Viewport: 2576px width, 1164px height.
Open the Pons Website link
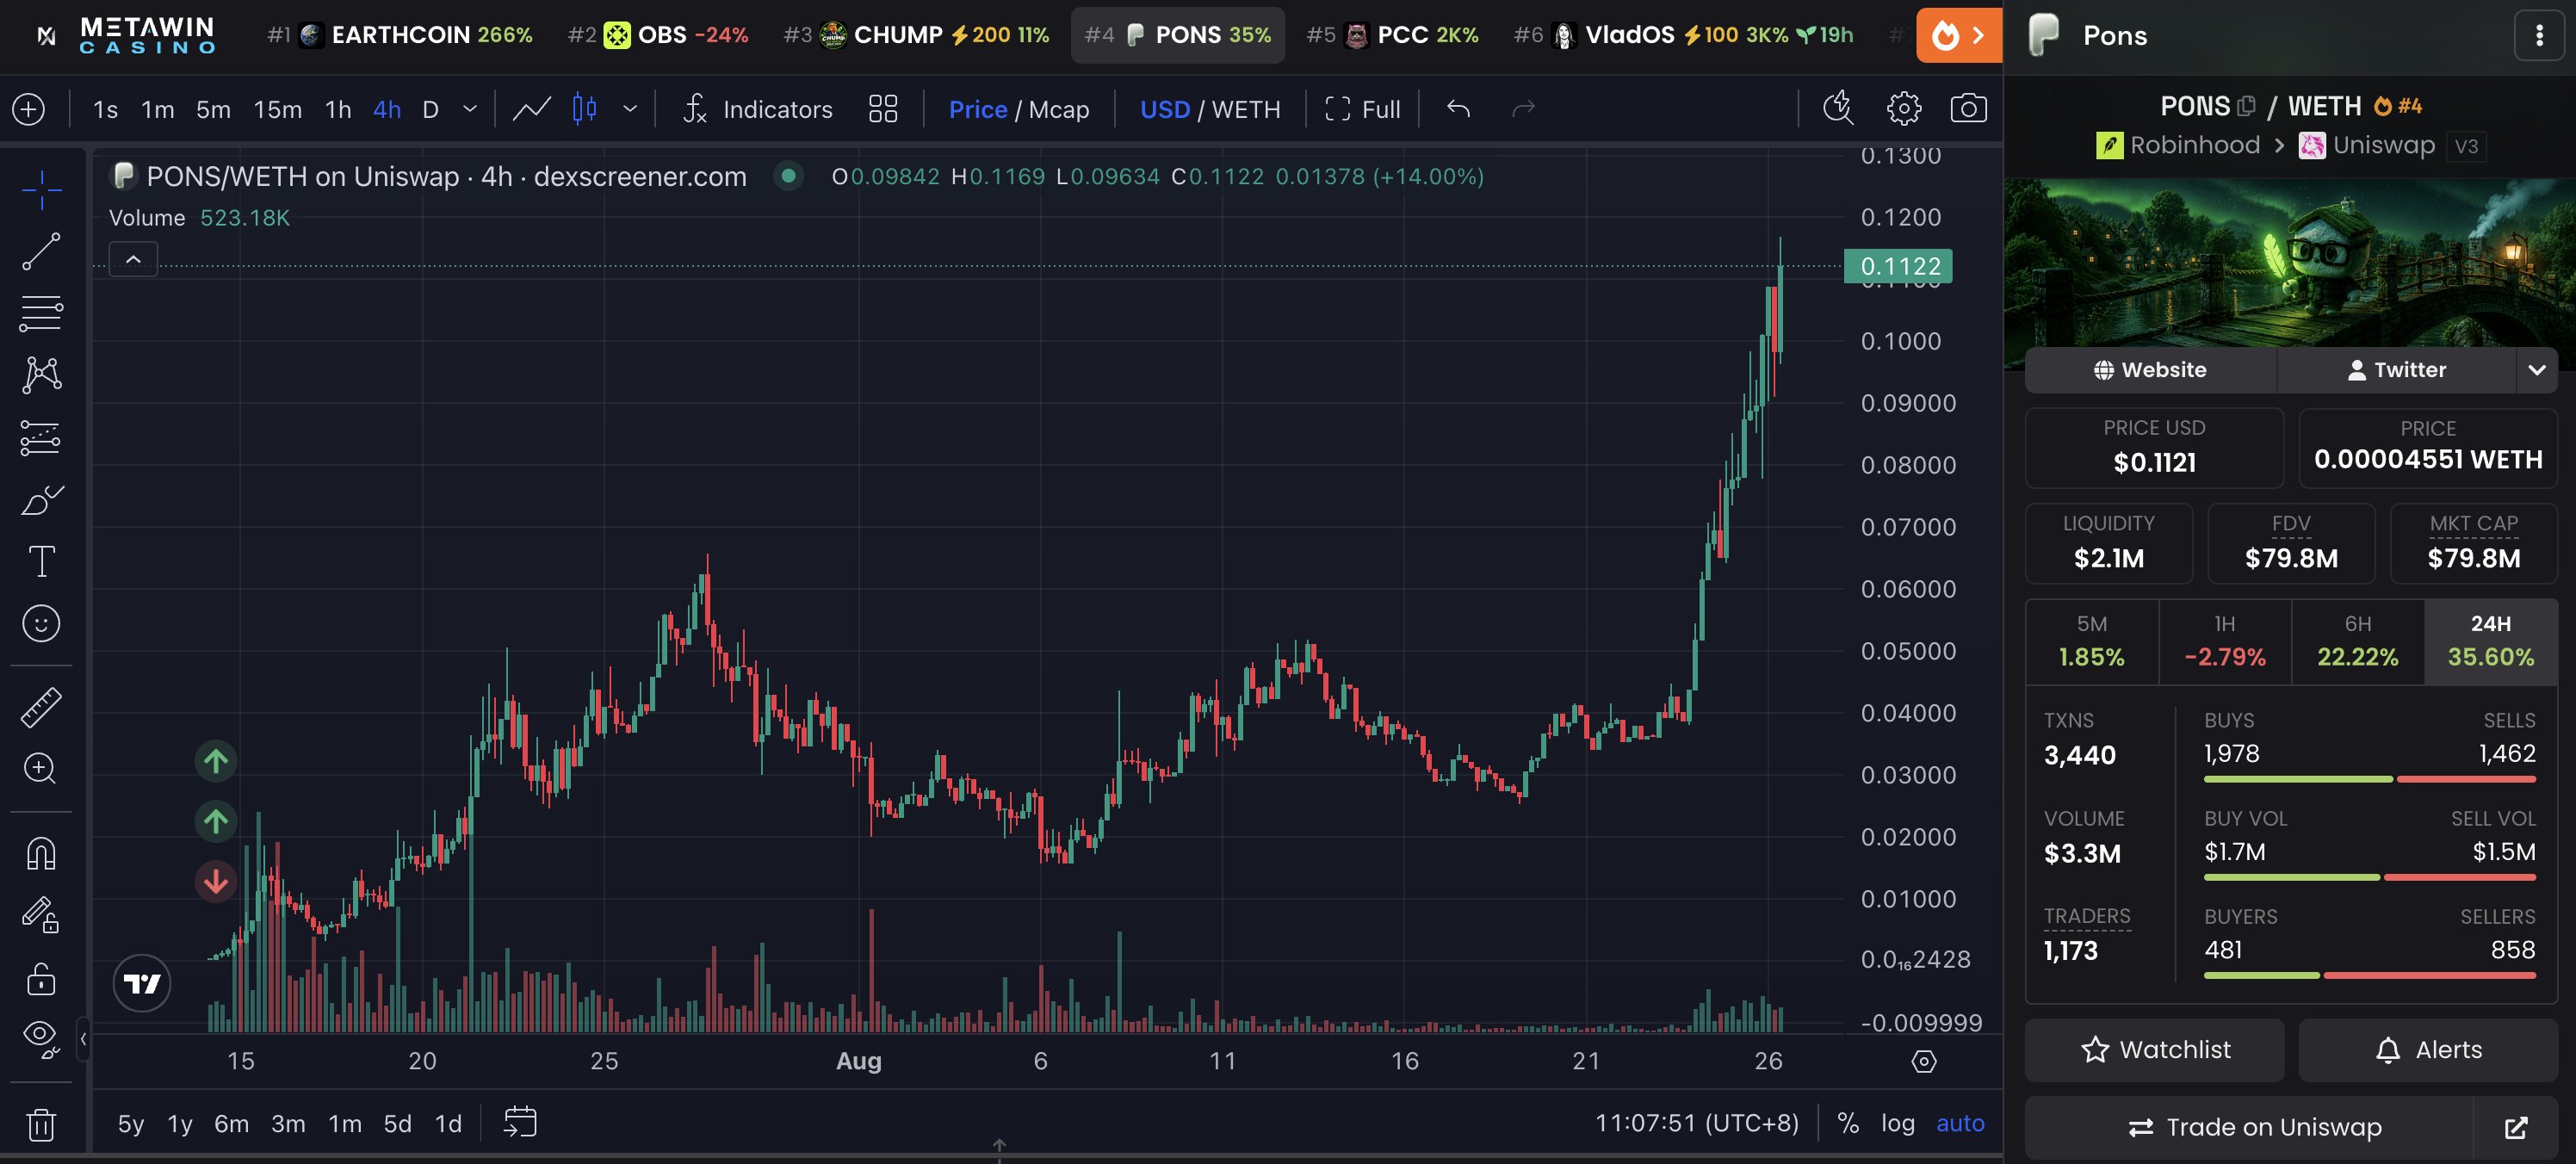(2150, 370)
